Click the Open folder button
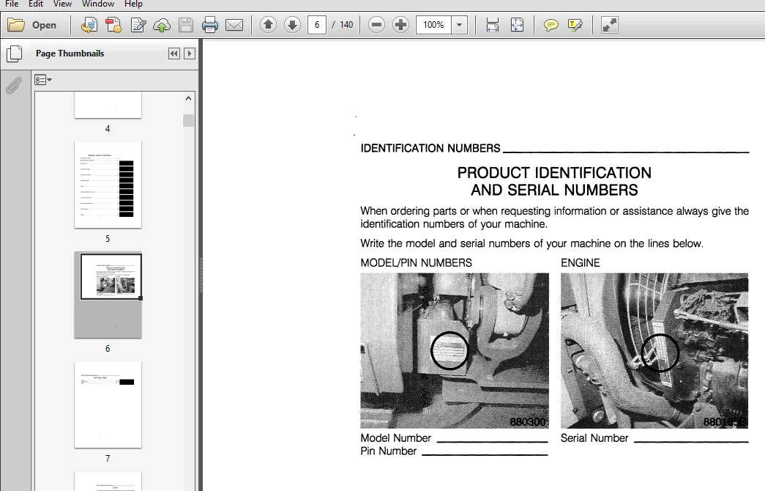765x491 pixels. coord(32,25)
